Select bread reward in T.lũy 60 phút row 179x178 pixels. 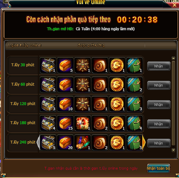(x=65, y=85)
